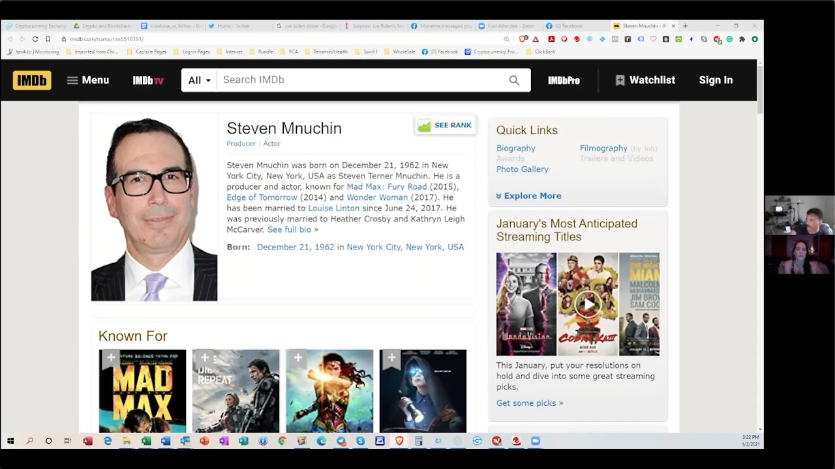Open the Mad Max poster thumbnail

tap(142, 391)
